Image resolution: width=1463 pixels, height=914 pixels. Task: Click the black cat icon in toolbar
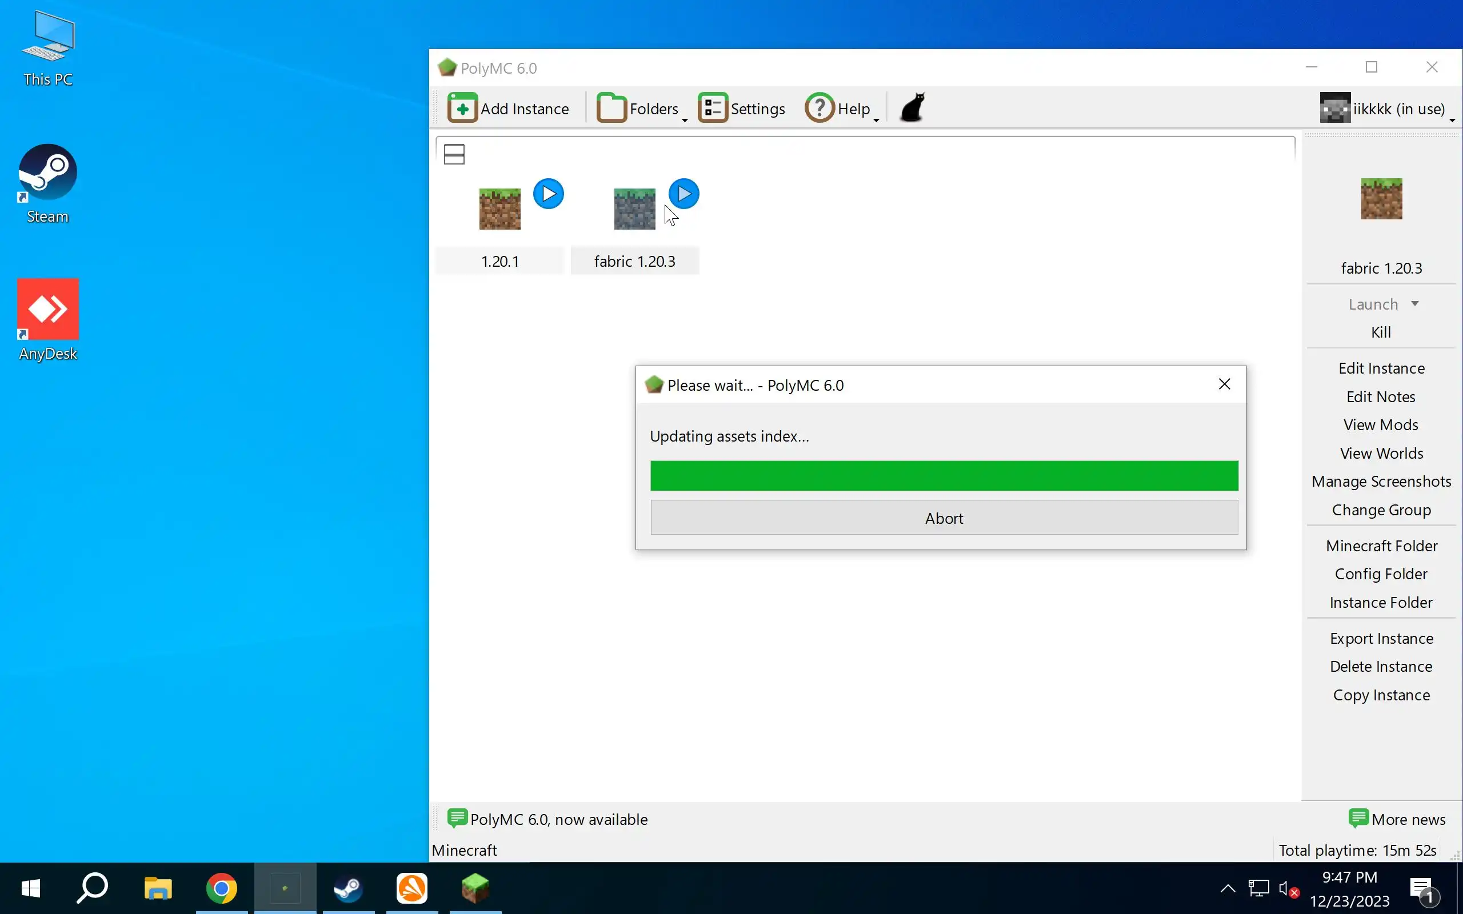click(912, 107)
